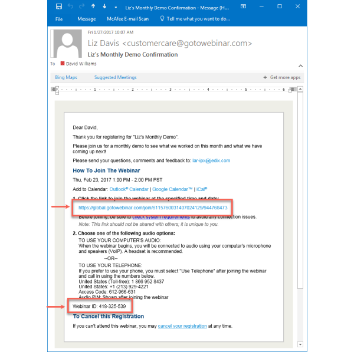
Task: Add the webinar via the Outlook Calendar link
Action: [129, 189]
